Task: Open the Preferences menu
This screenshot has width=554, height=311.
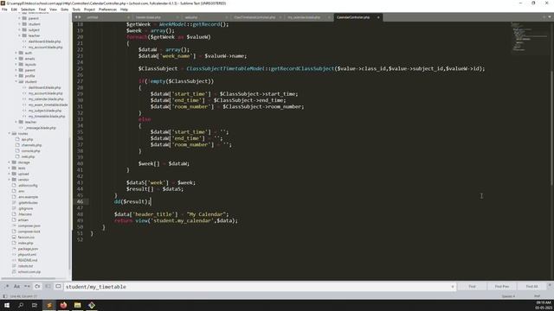Action: click(107, 10)
